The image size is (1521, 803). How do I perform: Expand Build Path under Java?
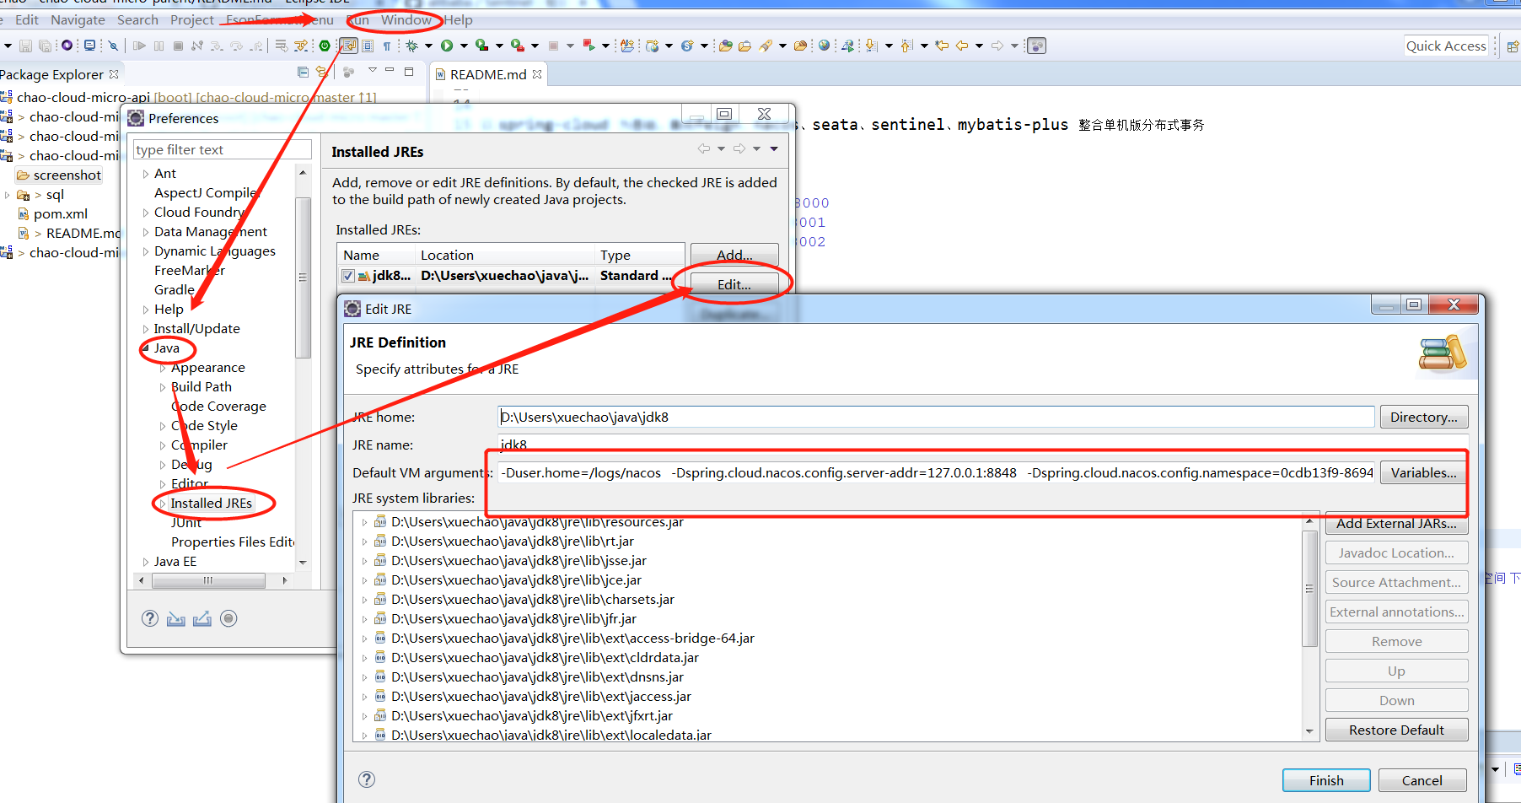(163, 387)
